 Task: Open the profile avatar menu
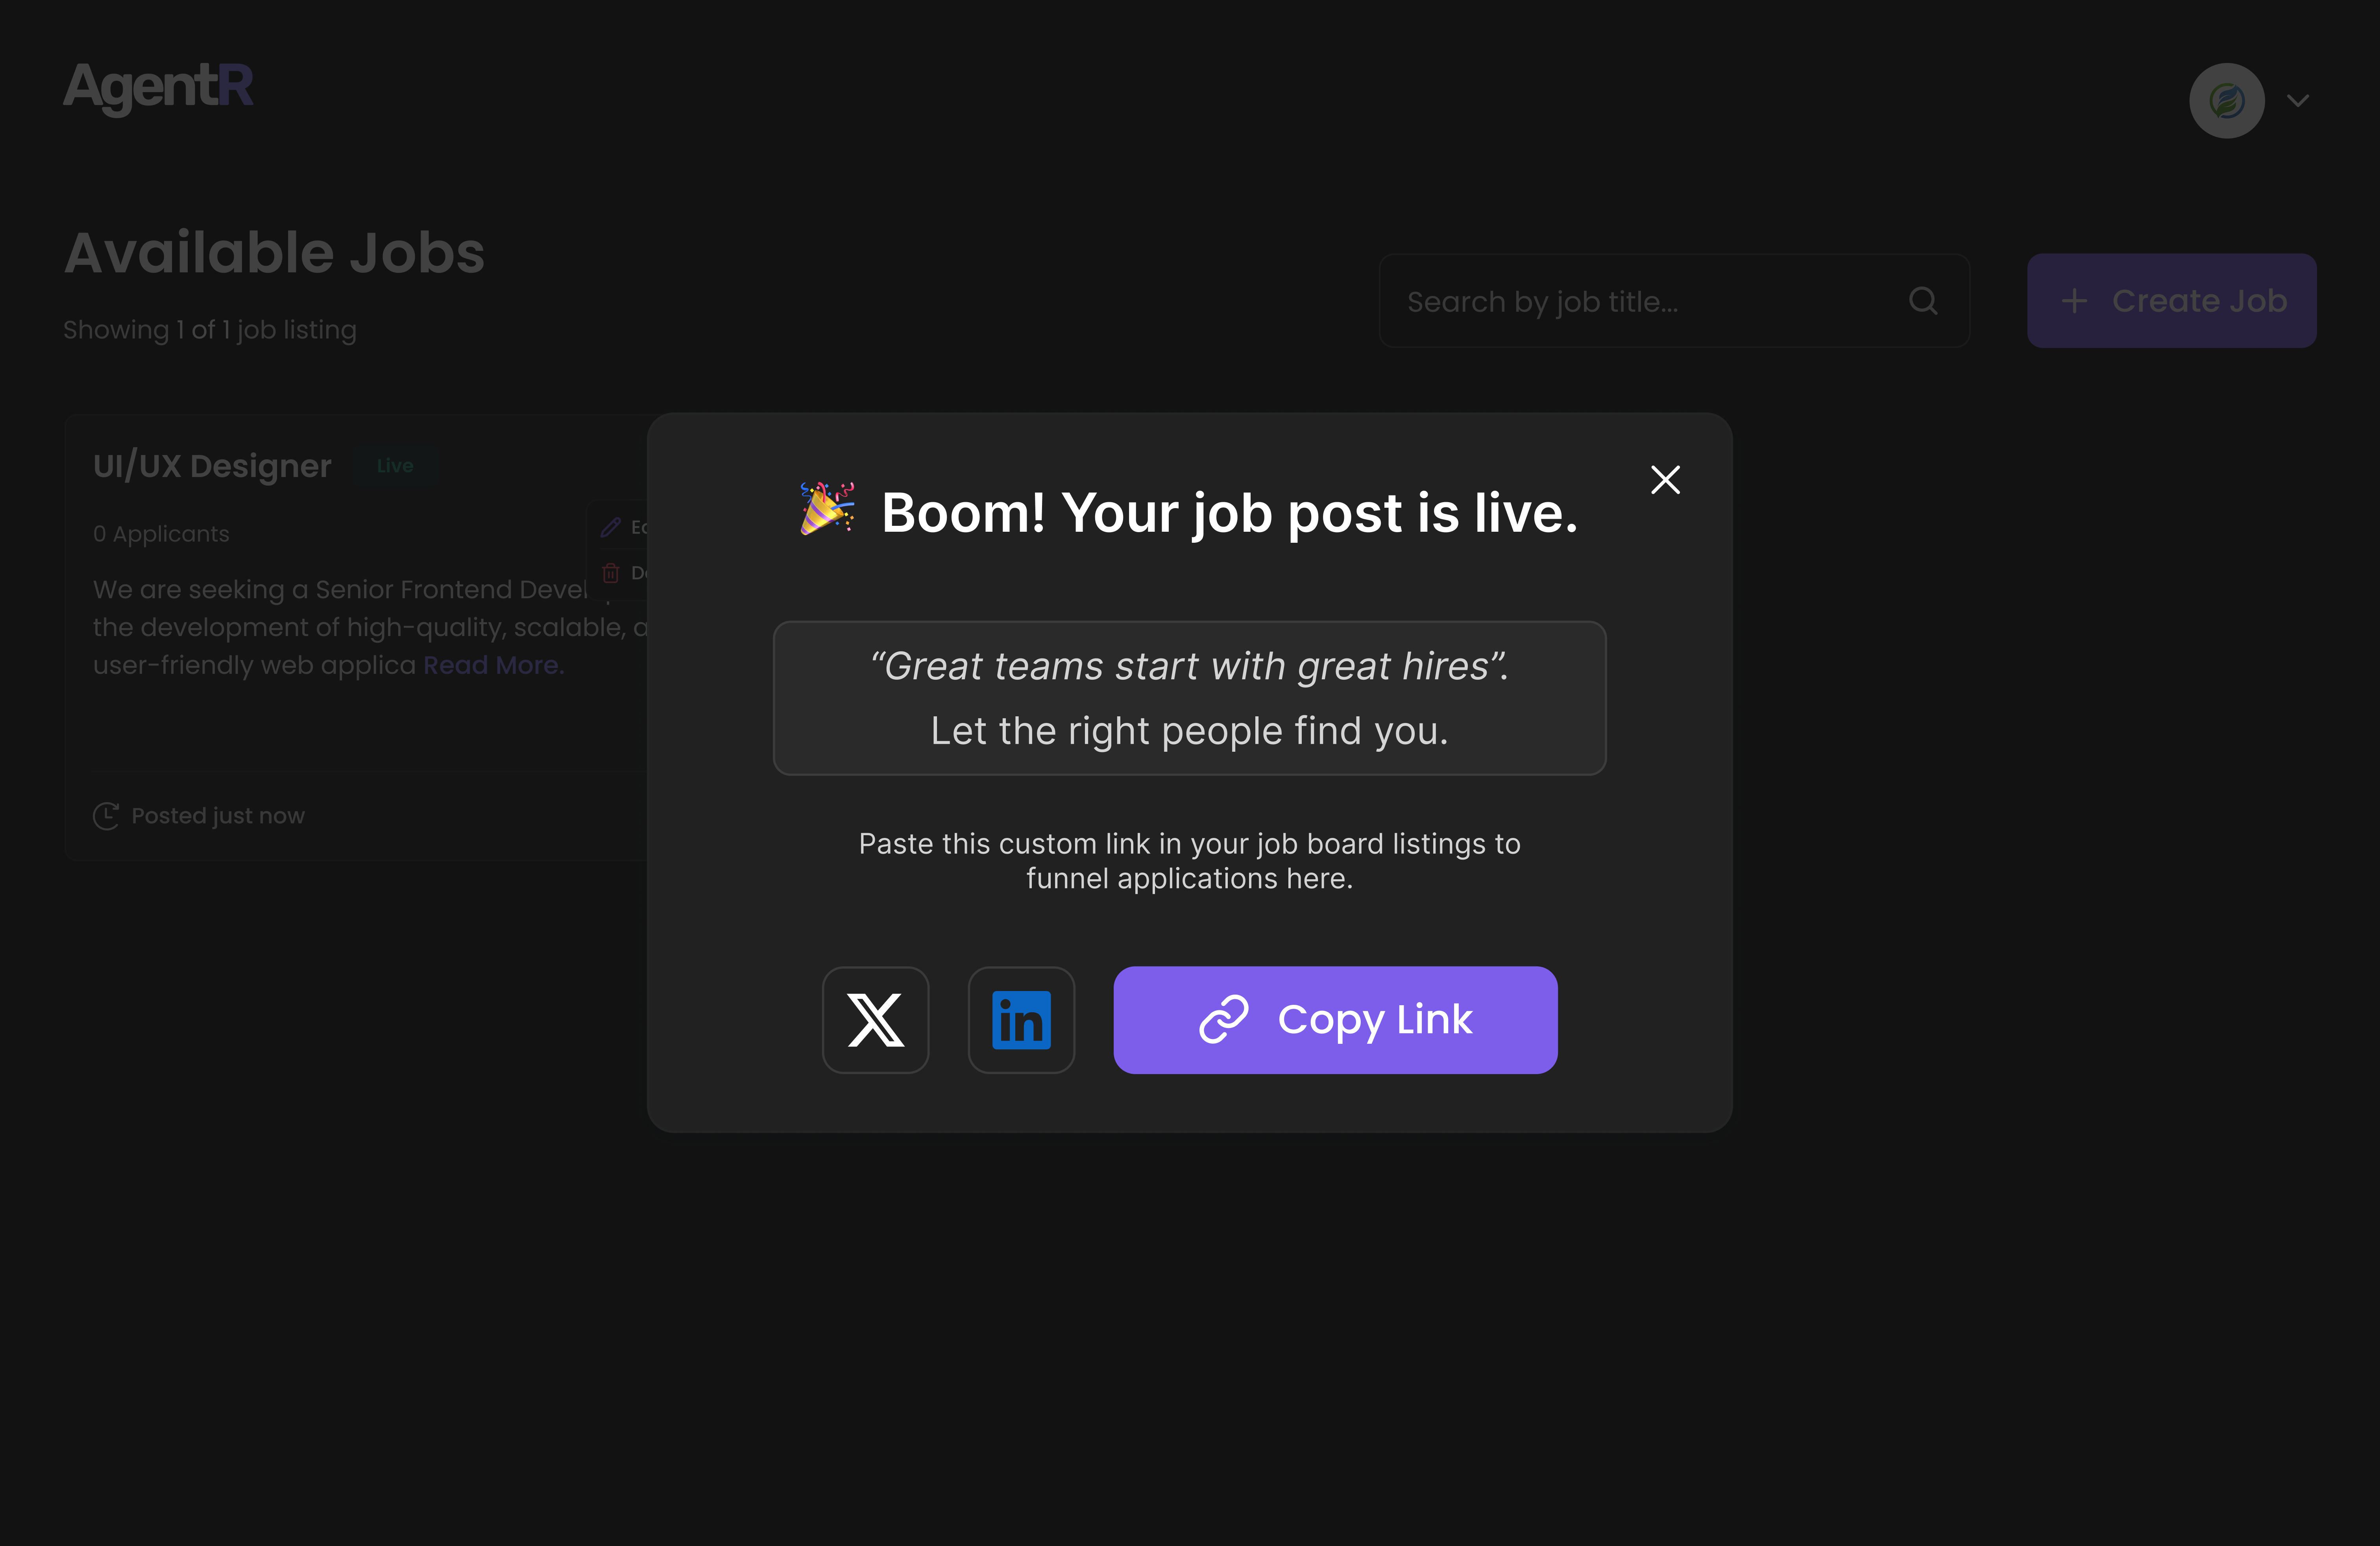(x=2227, y=100)
